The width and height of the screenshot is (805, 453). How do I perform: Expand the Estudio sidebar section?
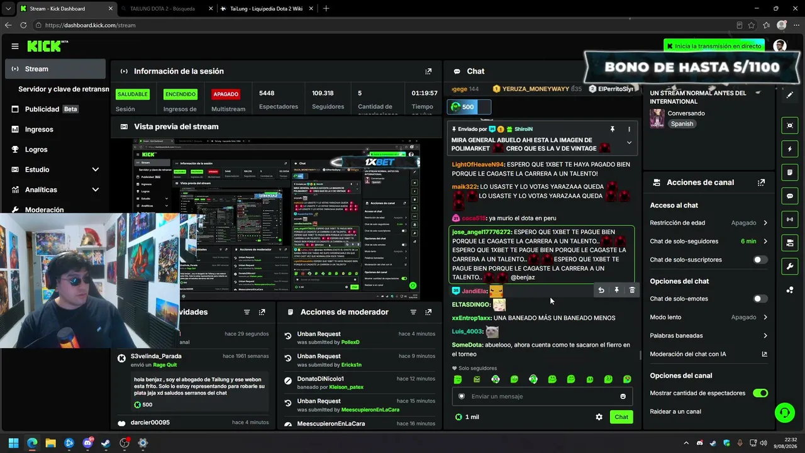pos(96,170)
